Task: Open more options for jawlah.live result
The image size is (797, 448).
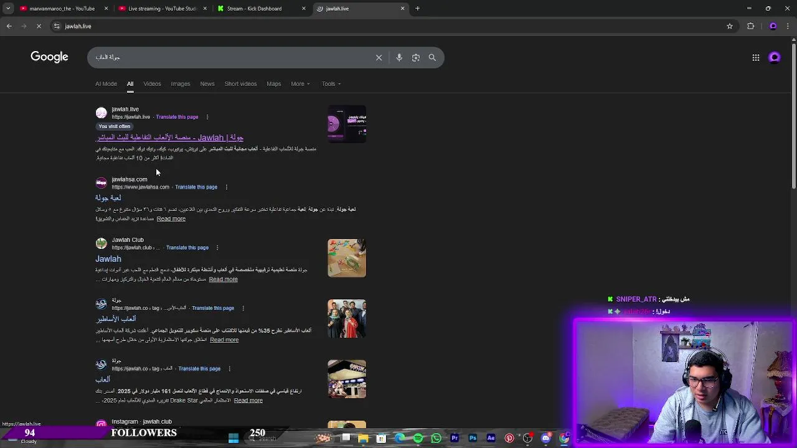Action: pyautogui.click(x=207, y=117)
